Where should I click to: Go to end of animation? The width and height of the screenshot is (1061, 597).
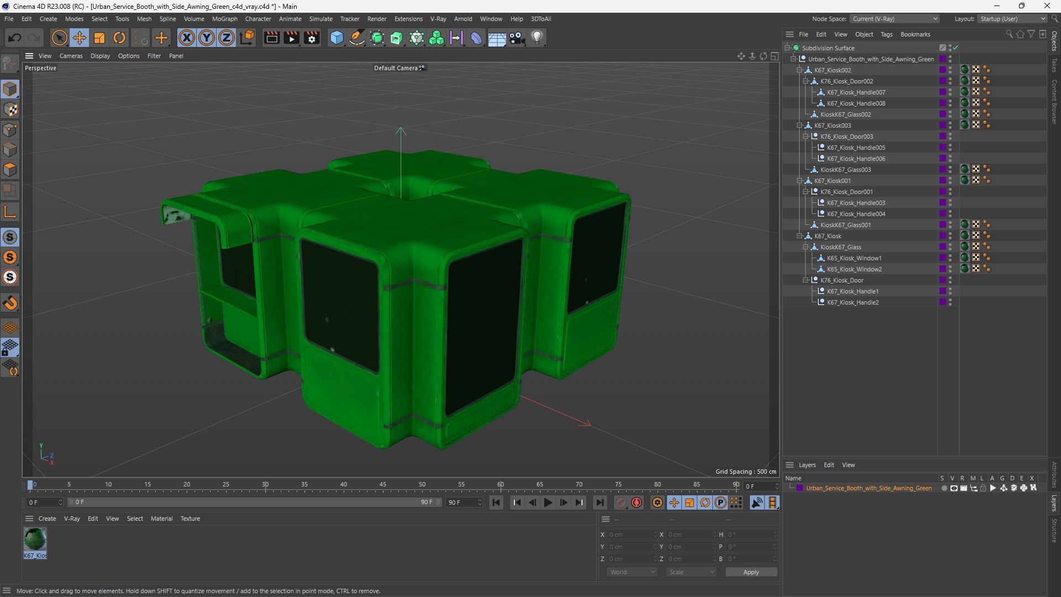coord(600,502)
